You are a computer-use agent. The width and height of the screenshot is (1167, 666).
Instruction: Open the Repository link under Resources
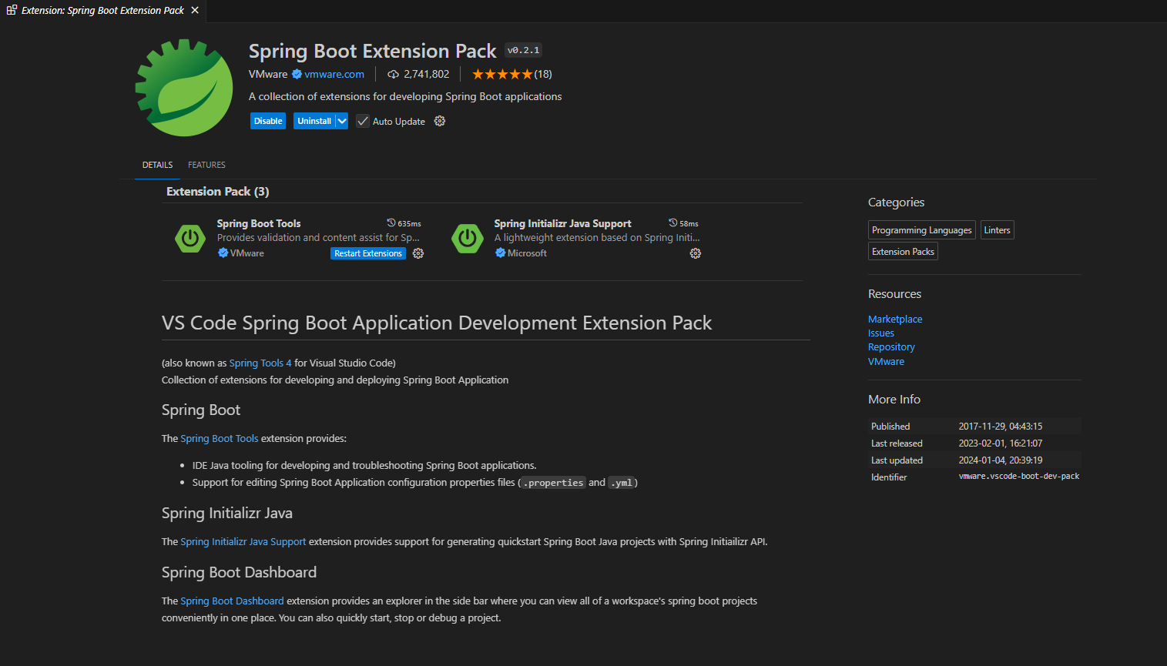890,346
